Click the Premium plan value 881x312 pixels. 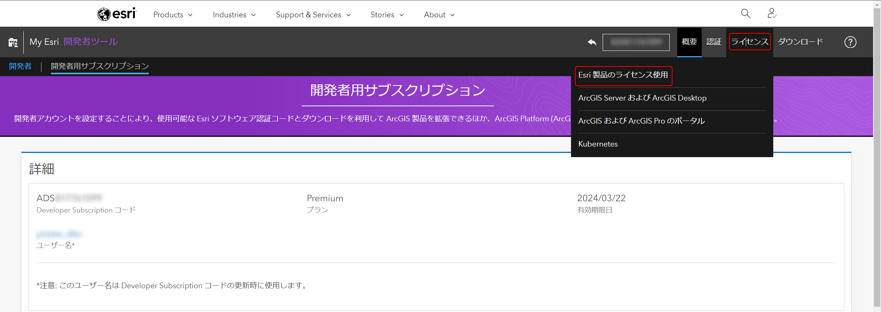pos(325,198)
